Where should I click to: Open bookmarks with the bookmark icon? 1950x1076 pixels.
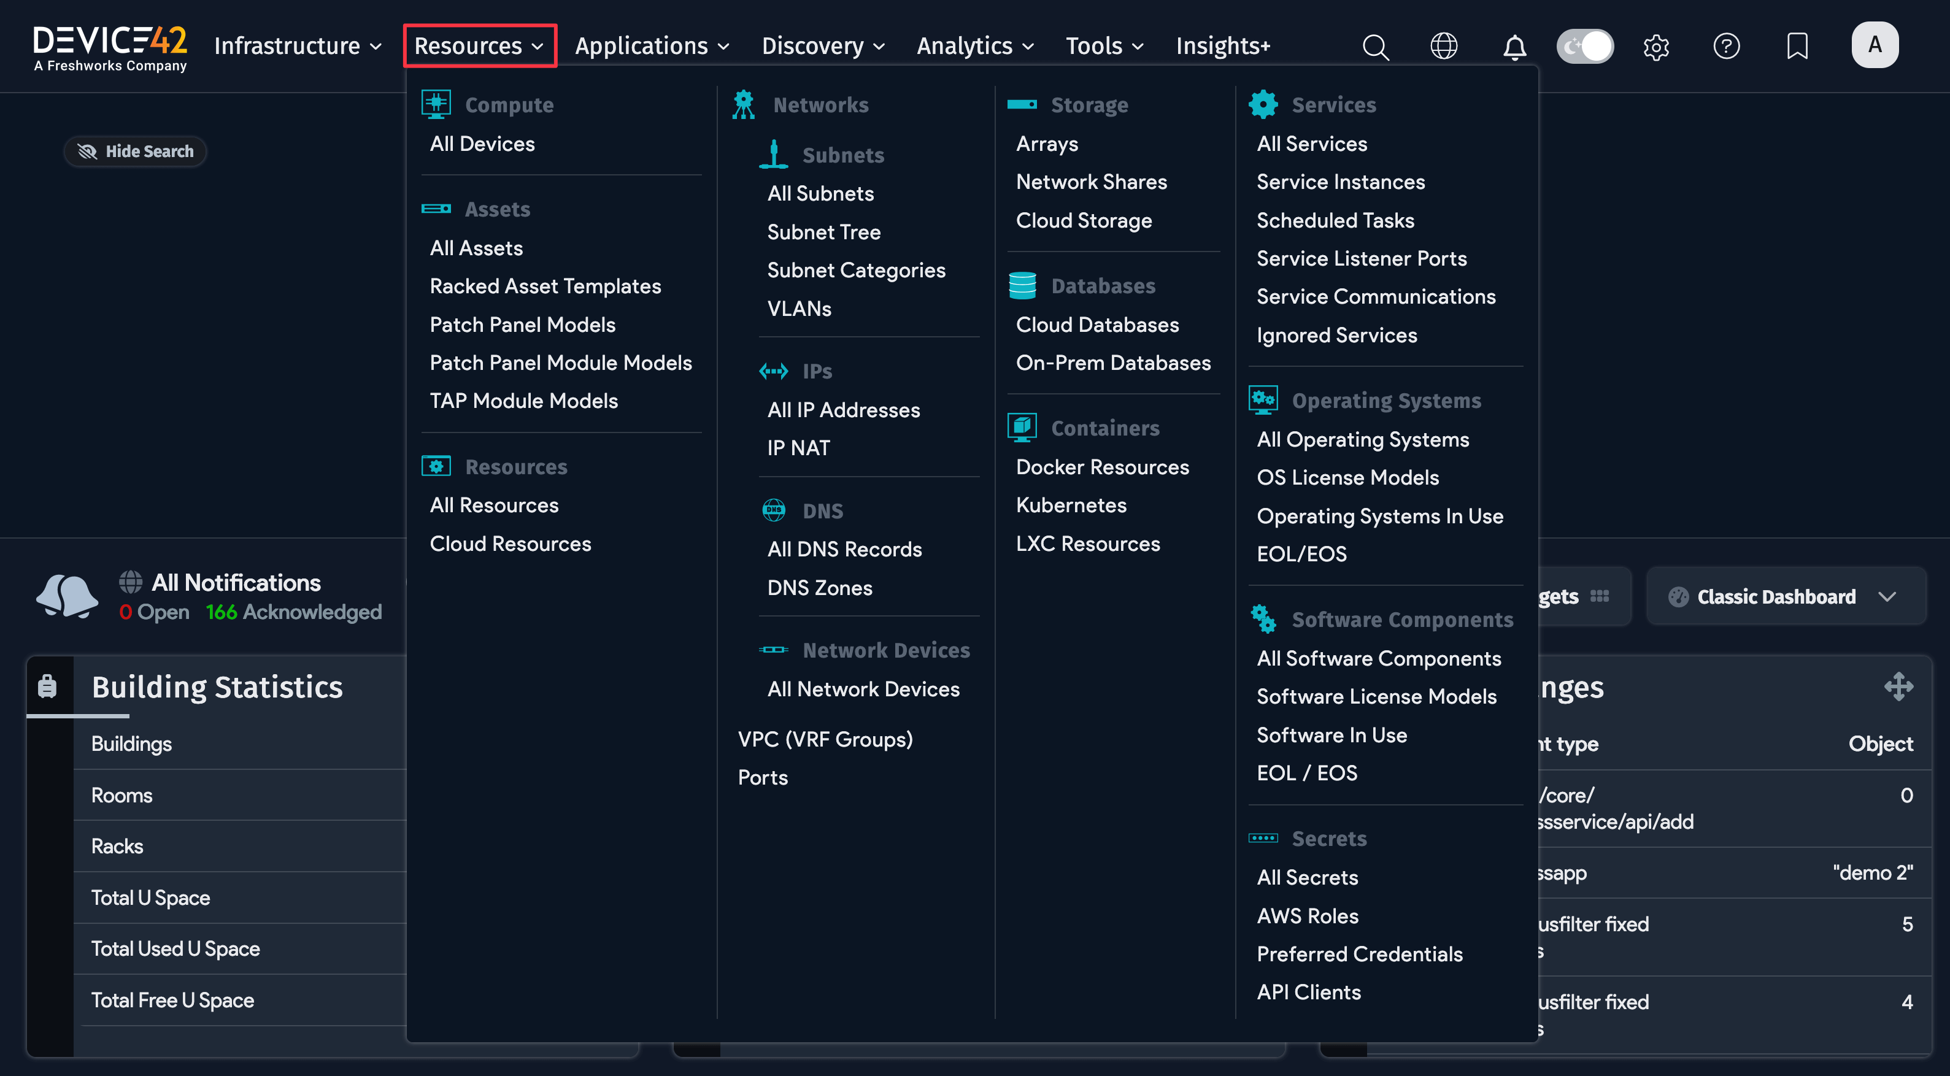coord(1797,46)
